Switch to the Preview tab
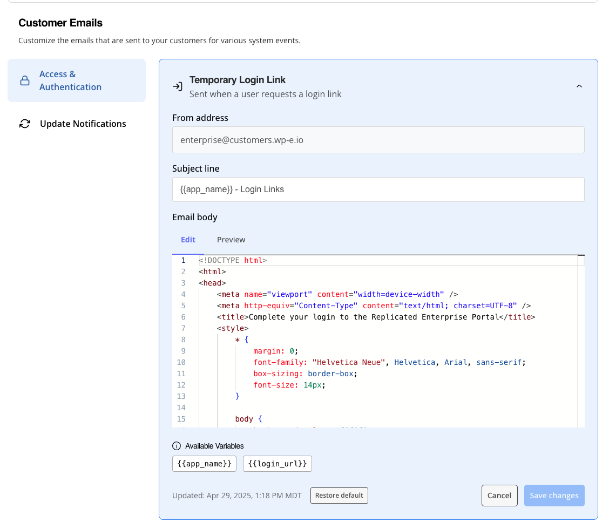The height and width of the screenshot is (529, 609). click(x=231, y=240)
